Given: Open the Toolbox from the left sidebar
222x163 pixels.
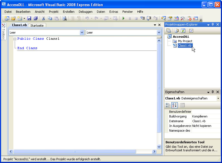Looking at the screenshot, I should [3, 32].
